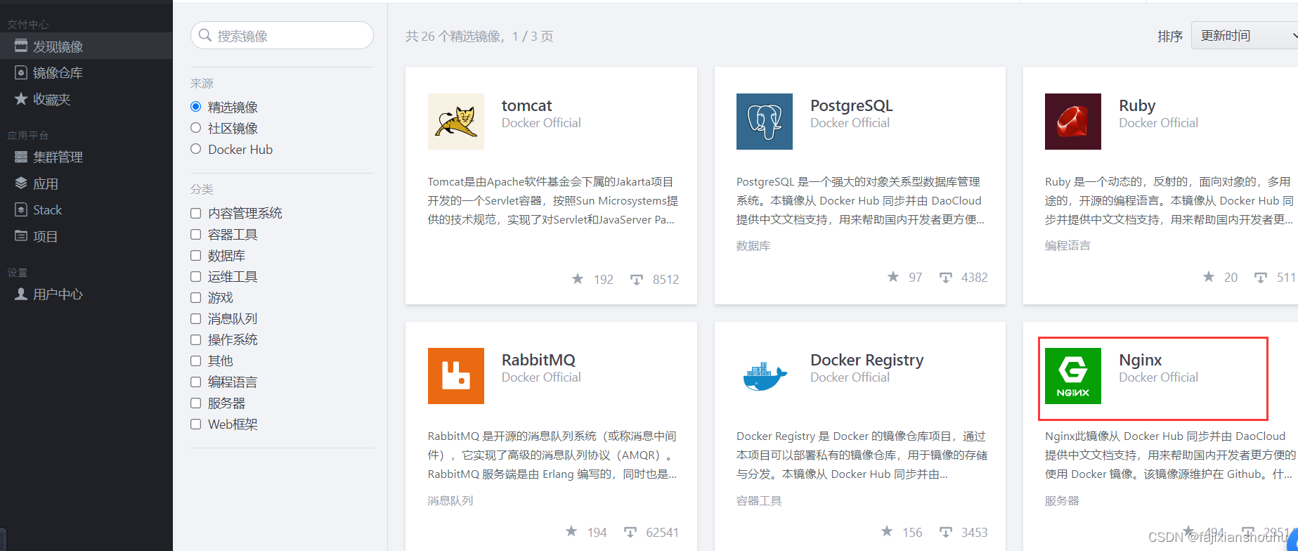Click the download icon on Docker Registry card
The image size is (1298, 551).
pyautogui.click(x=946, y=532)
